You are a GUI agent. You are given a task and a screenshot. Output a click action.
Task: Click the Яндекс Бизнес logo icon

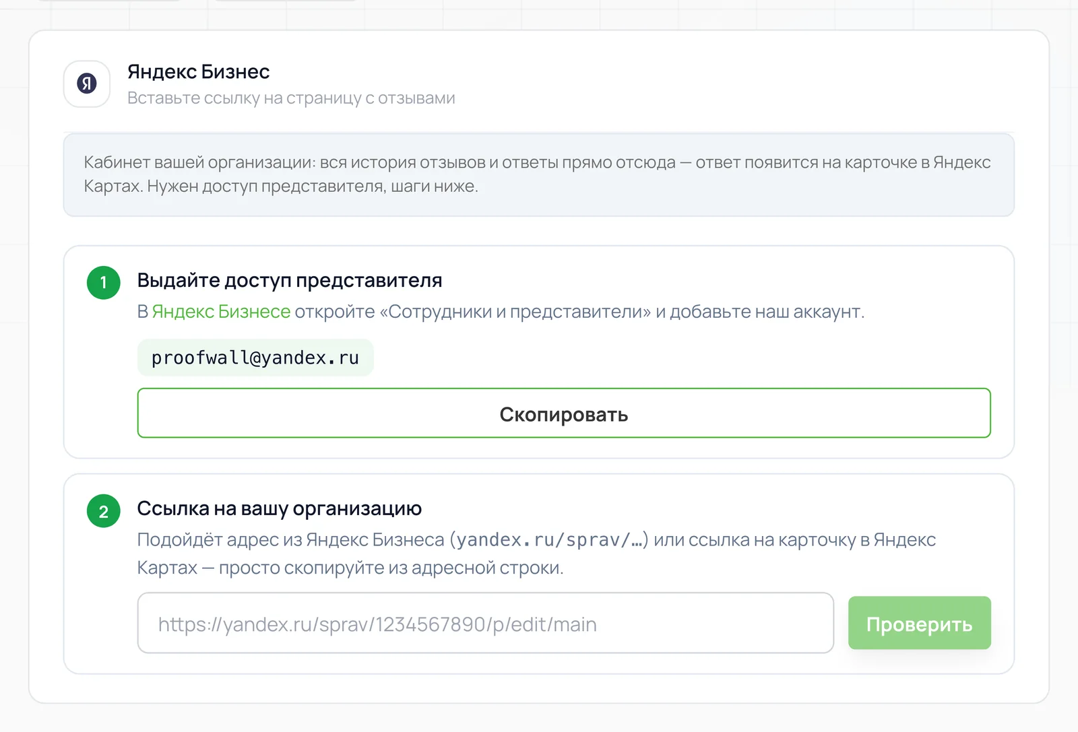pos(87,84)
